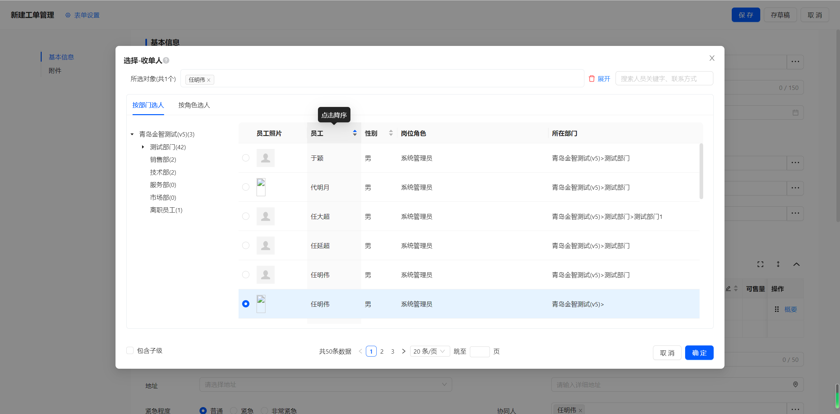Screen dimensions: 840x414
Task: Click table vertical scrollbar in dialog
Action: [x=701, y=171]
